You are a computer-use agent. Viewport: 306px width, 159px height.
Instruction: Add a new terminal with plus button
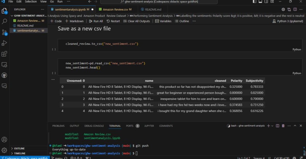point(268,126)
